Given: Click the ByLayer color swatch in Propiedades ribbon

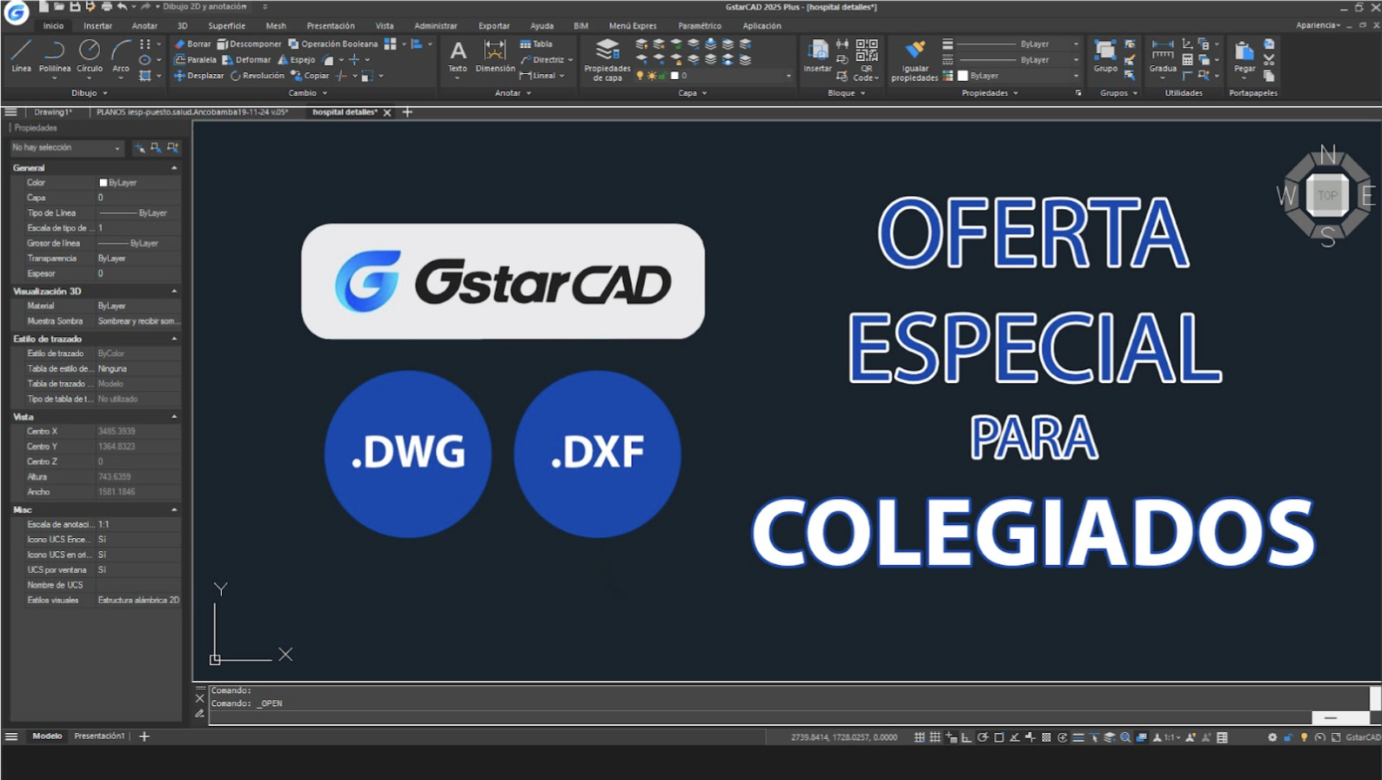Looking at the screenshot, I should click(963, 76).
